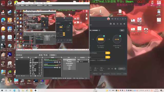164x92 pixels.
Task: Click 开始推流 start streaming button
Action: tap(69, 60)
